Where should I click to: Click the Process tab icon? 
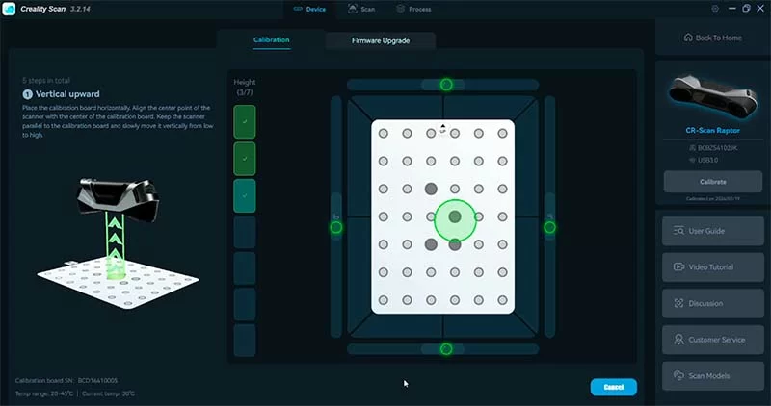pyautogui.click(x=401, y=9)
